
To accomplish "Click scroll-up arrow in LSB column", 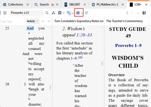I will pos(50,28).
